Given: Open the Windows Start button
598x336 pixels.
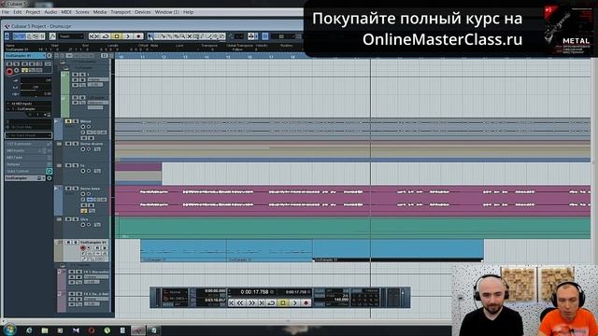Looking at the screenshot, I should coord(9,329).
